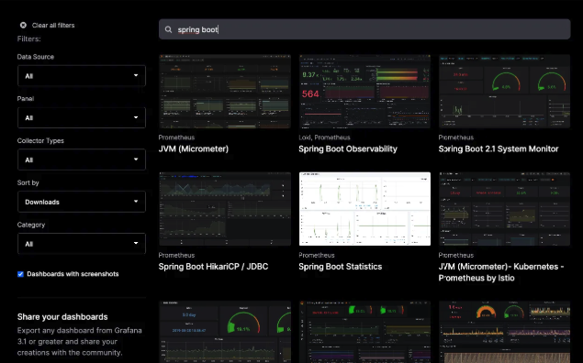Click Spring Boot HikariCP / JDBC title
Image resolution: width=583 pixels, height=363 pixels.
click(x=213, y=267)
